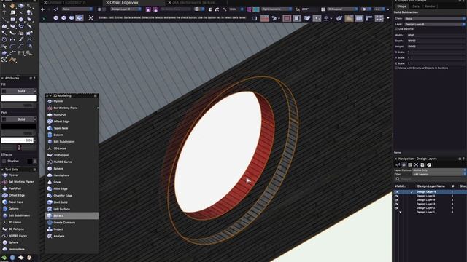Pick Loft Surface in the 3D Modeling palette
Image resolution: width=467 pixels, height=262 pixels.
(x=72, y=209)
